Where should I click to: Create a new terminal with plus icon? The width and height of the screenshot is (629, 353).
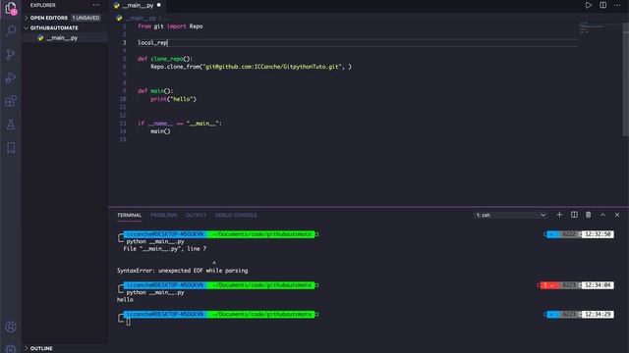559,215
